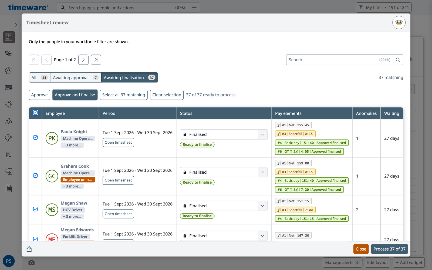Screen dimensions: 432x270
Task: Click the Approve and finalise button
Action: (75, 95)
